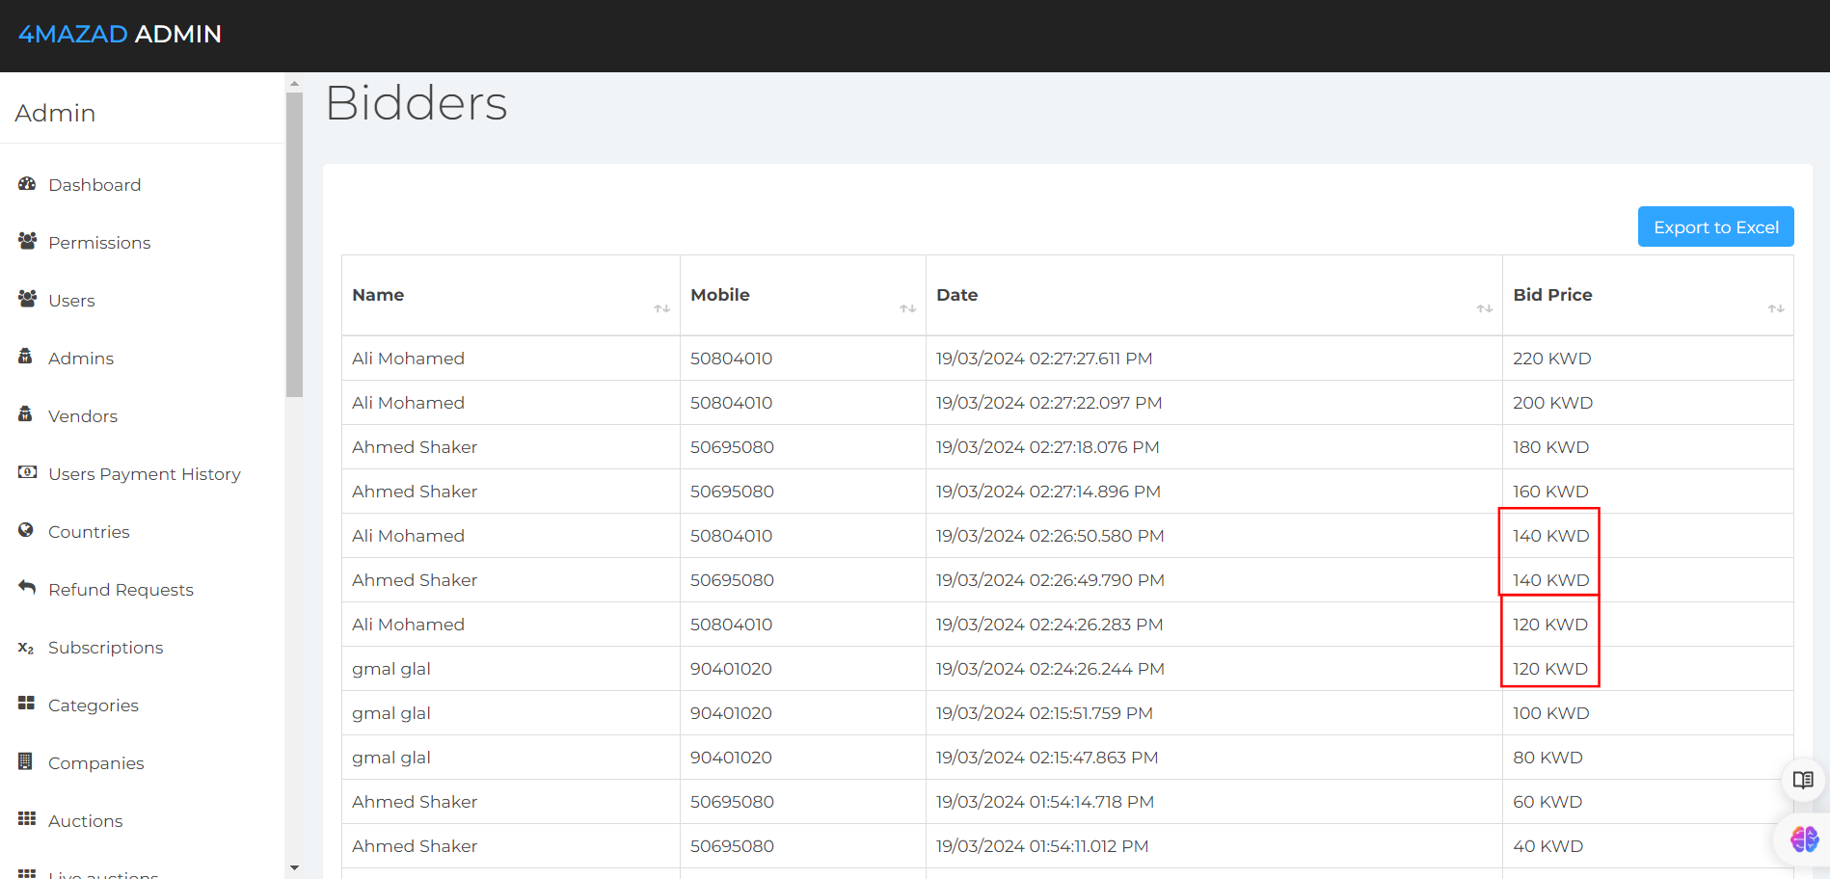Click the Refund Requests reply-arrow icon
The image size is (1830, 879).
[x=27, y=588]
